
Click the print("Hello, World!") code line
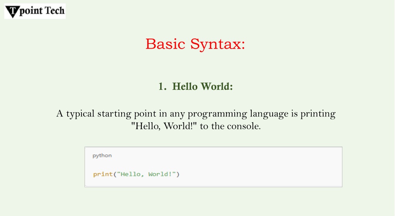[136, 174]
